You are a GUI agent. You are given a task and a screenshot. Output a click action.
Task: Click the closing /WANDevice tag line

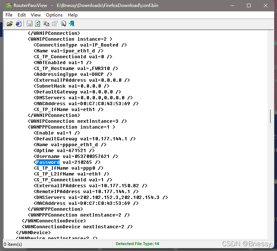[x=33, y=232]
